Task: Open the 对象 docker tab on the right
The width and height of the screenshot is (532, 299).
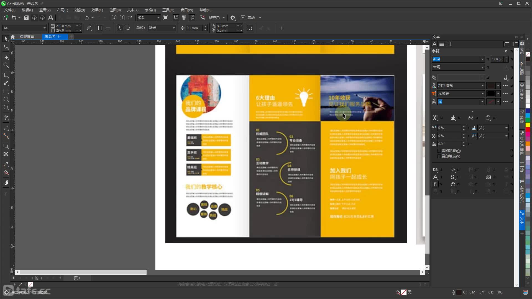Action: 522,92
